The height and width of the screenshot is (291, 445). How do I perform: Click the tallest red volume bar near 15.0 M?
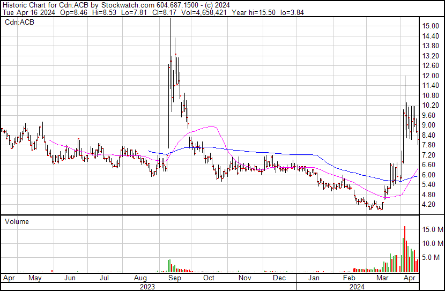coord(405,249)
